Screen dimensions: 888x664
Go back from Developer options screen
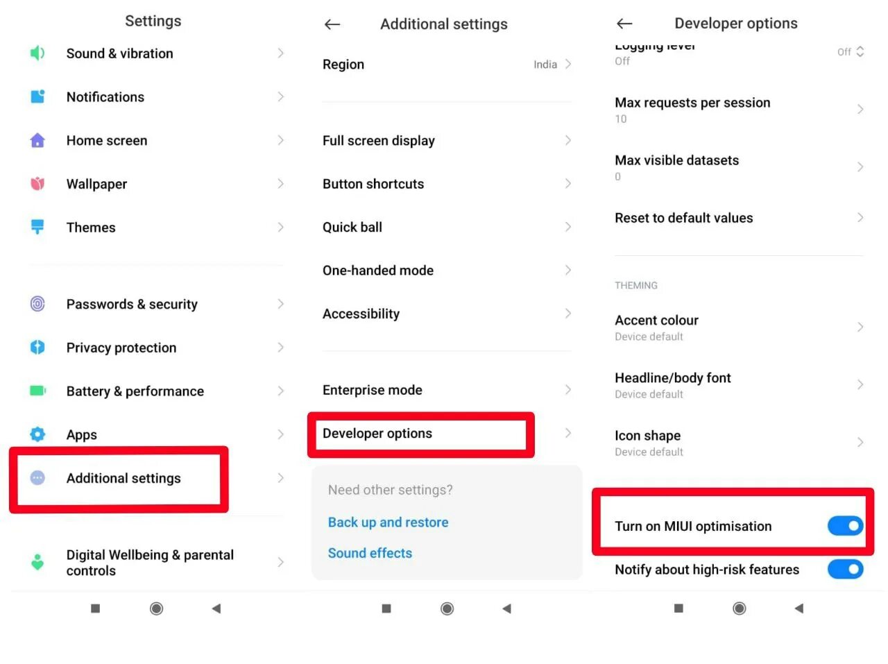coord(624,24)
